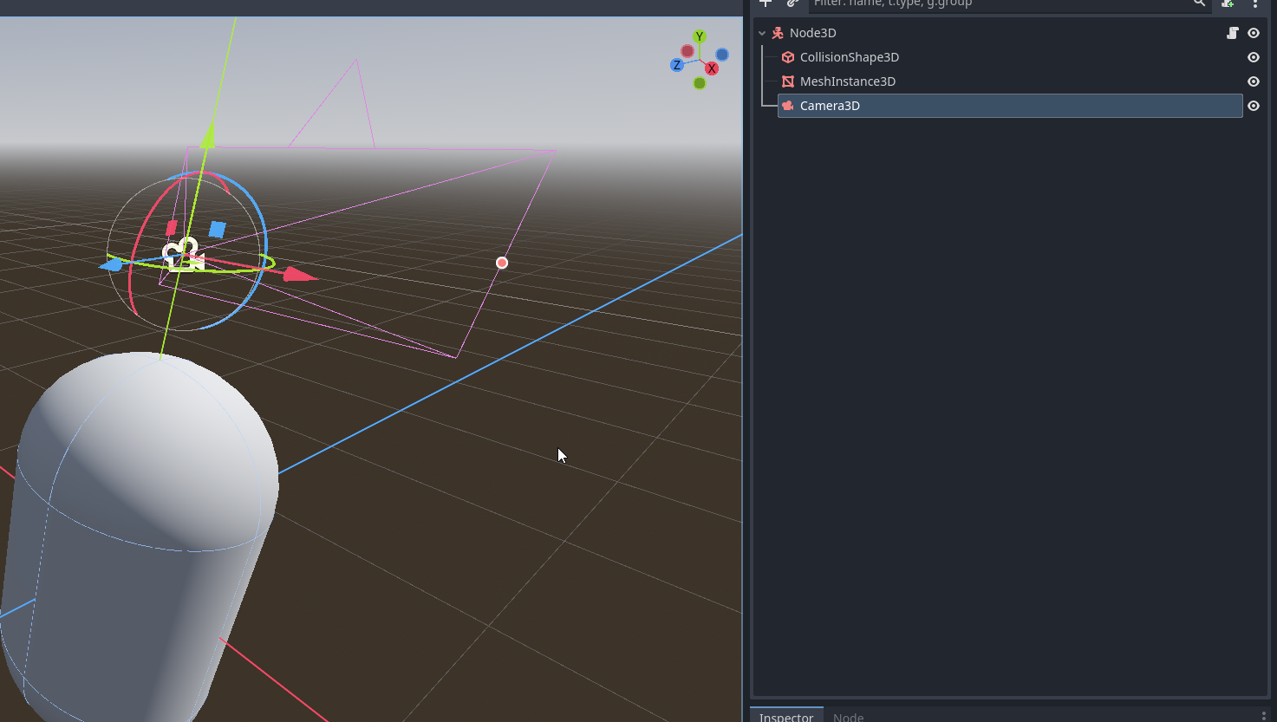This screenshot has width=1277, height=722.
Task: Collapse the Node3D tree branch
Action: [762, 33]
